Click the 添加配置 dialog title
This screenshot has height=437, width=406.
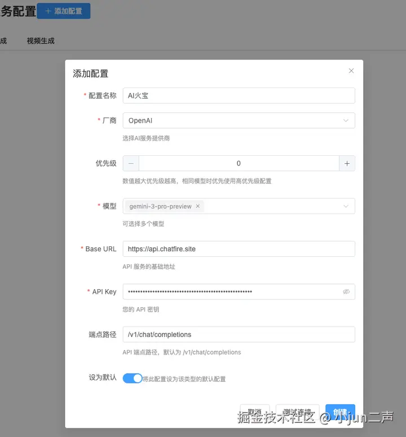click(x=90, y=73)
